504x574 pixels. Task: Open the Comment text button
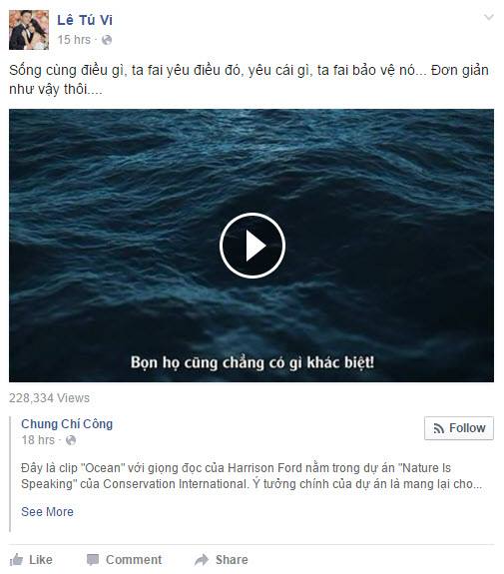coord(134,560)
